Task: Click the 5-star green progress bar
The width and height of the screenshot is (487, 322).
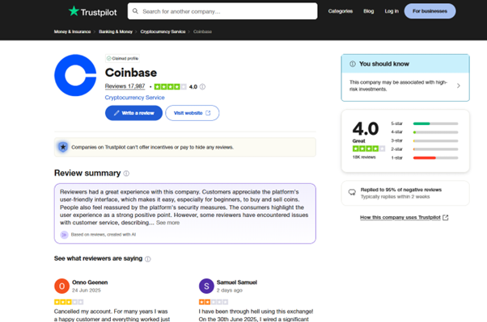Action: (x=435, y=123)
